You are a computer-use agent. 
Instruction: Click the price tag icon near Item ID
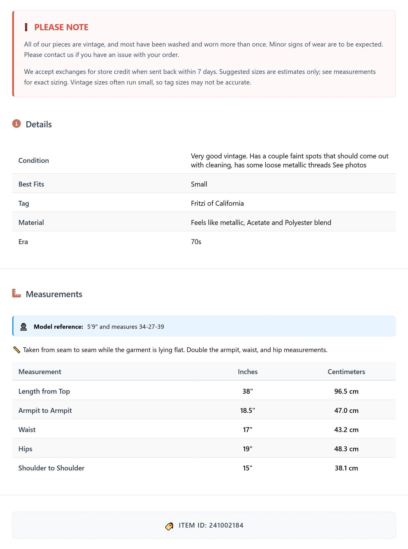(x=169, y=526)
